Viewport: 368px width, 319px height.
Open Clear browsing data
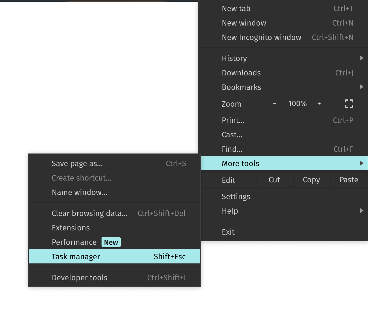[x=89, y=213]
